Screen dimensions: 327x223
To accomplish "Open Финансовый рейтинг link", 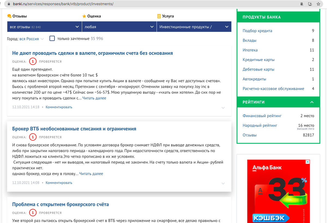I will click(x=262, y=116).
